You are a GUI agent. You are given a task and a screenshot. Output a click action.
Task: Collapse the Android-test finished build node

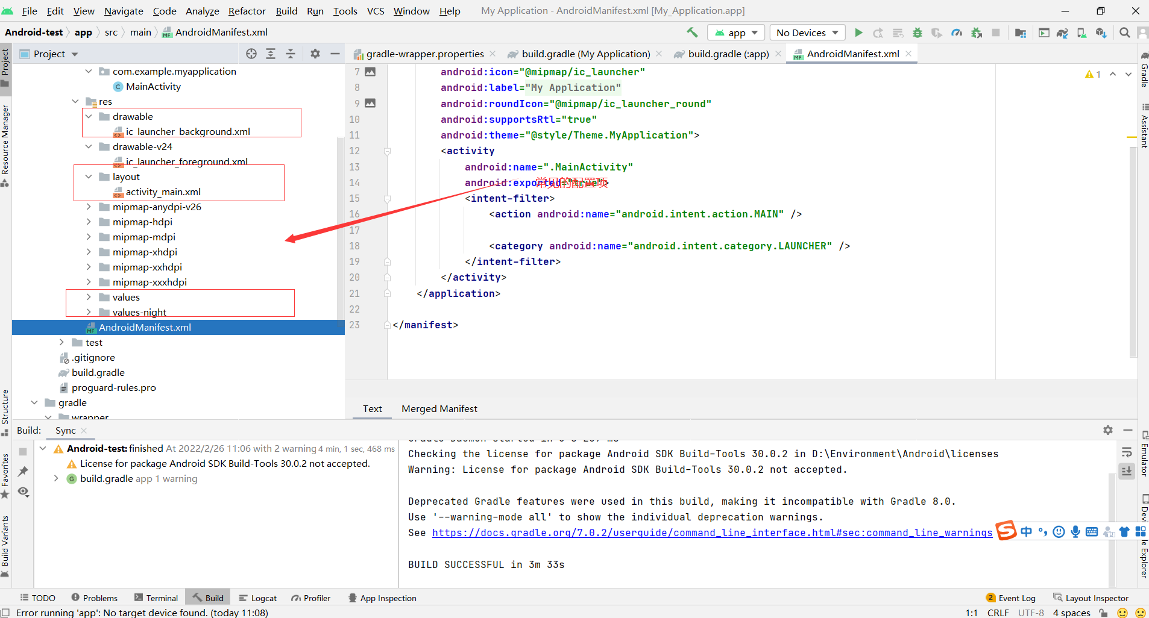43,448
